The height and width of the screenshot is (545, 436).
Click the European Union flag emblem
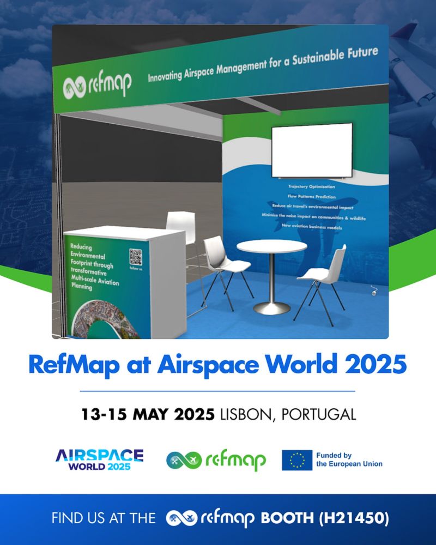tap(297, 460)
